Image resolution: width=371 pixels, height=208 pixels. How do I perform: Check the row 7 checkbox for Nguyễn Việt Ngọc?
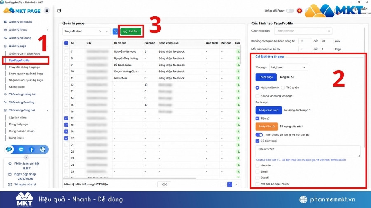(x=66, y=51)
